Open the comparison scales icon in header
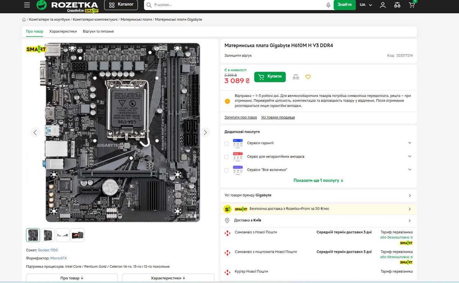The height and width of the screenshot is (283, 459). (x=397, y=5)
